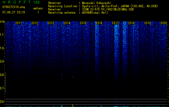The height and width of the screenshot is (107, 169).
Task: Click the 2312 time marker
Action: [x=35, y=23]
